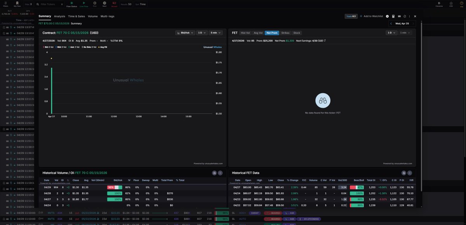Click round icon in Historical FET Data header
The image size is (466, 225).
410,173
